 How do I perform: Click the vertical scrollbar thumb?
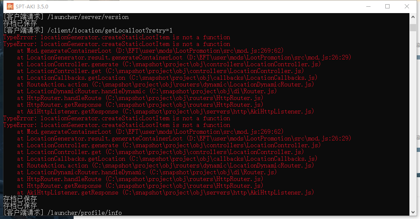[x=413, y=27]
